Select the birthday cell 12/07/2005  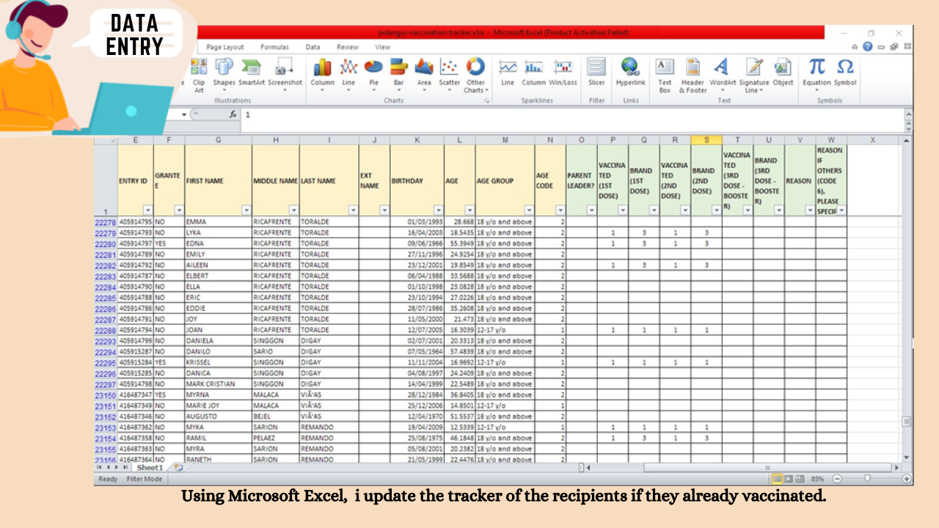(417, 330)
